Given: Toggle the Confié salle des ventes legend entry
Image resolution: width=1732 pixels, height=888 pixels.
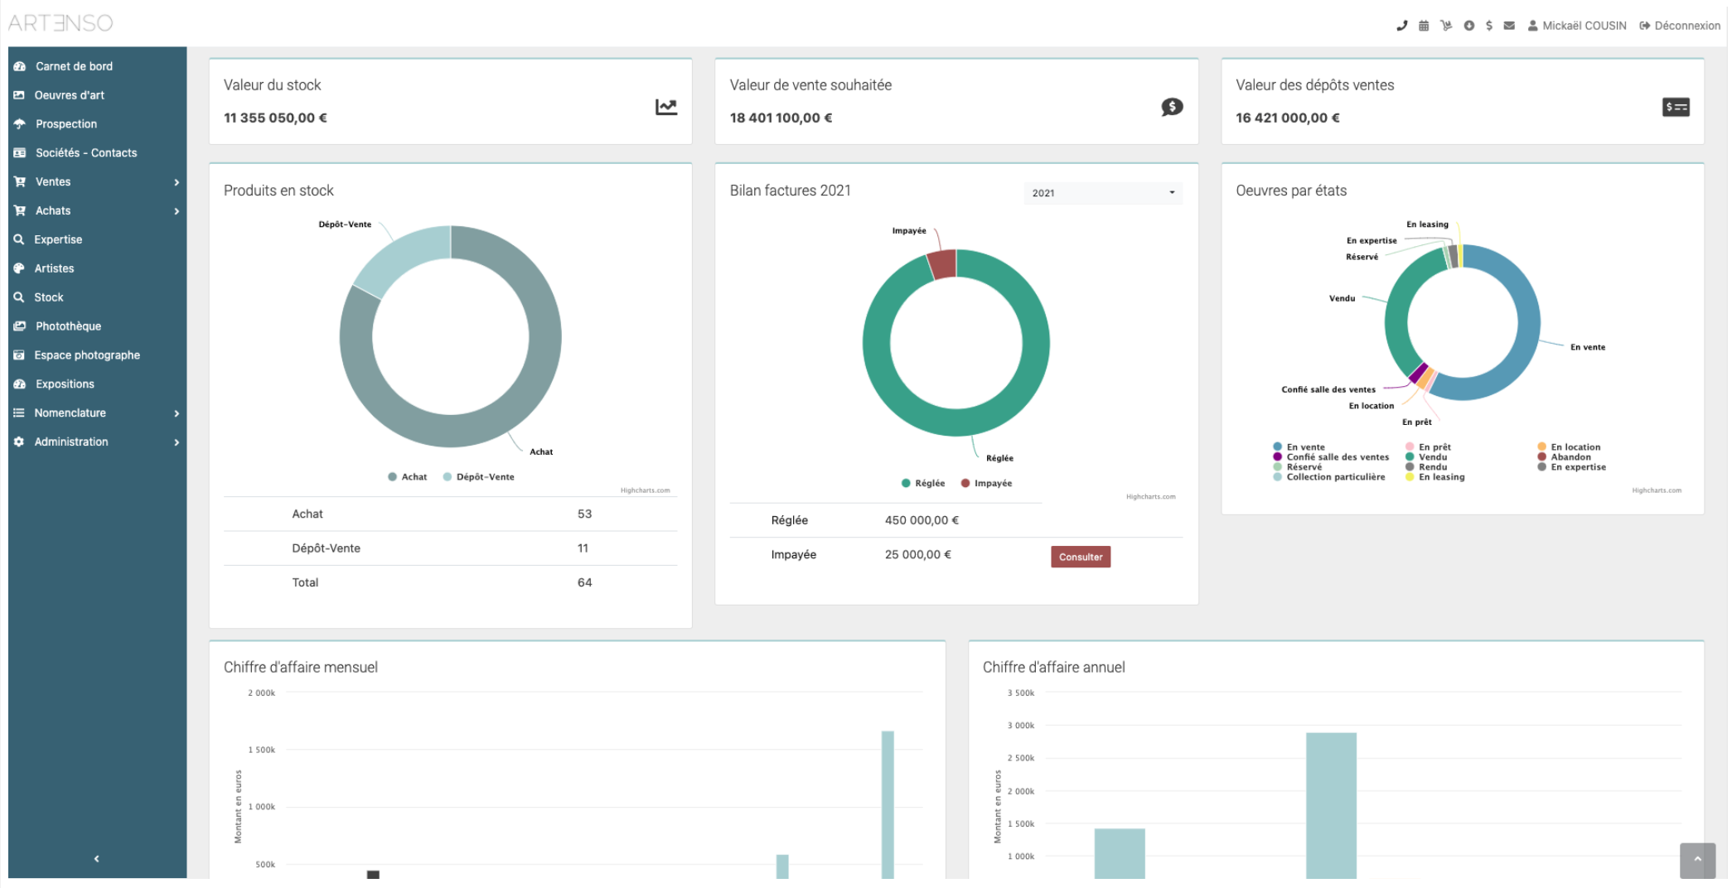Looking at the screenshot, I should (x=1331, y=457).
